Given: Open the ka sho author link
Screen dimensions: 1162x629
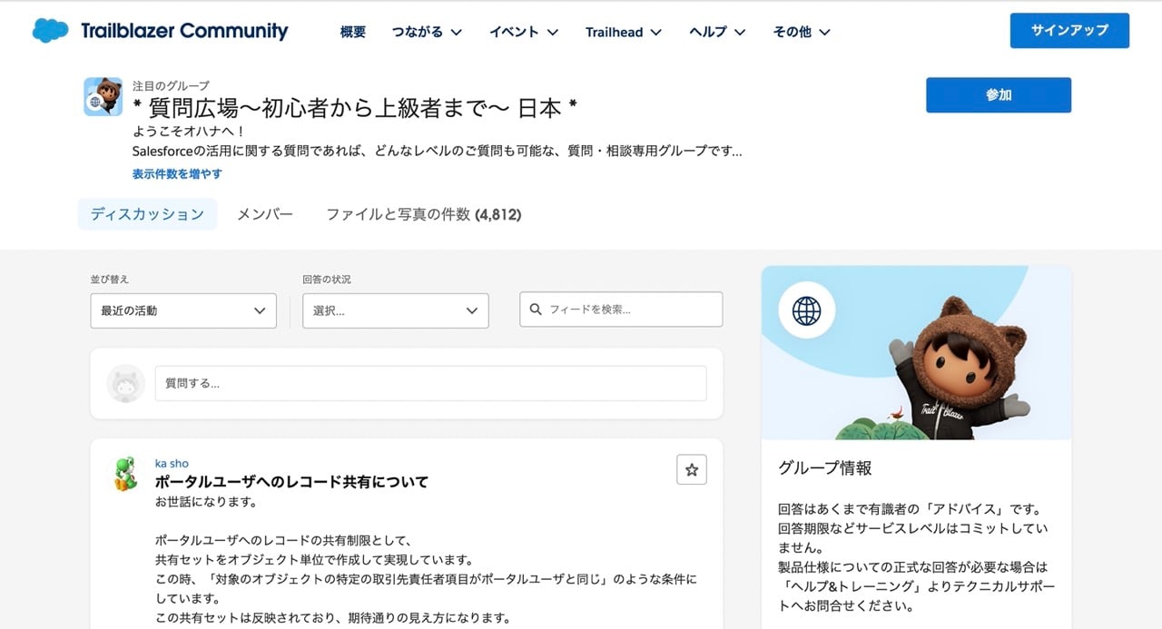Looking at the screenshot, I should (172, 463).
